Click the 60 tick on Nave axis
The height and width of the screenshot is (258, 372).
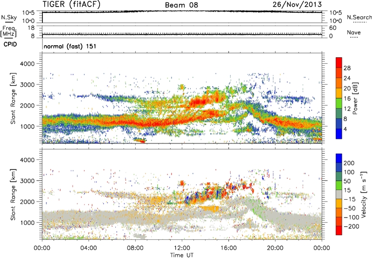click(x=332, y=28)
